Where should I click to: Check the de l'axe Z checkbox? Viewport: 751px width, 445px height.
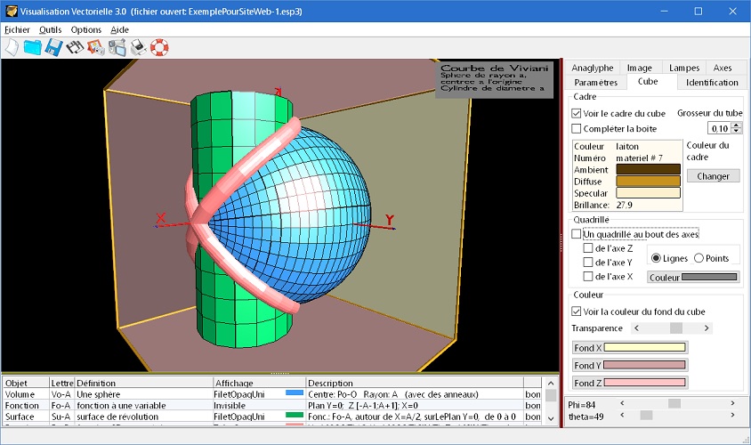click(587, 248)
